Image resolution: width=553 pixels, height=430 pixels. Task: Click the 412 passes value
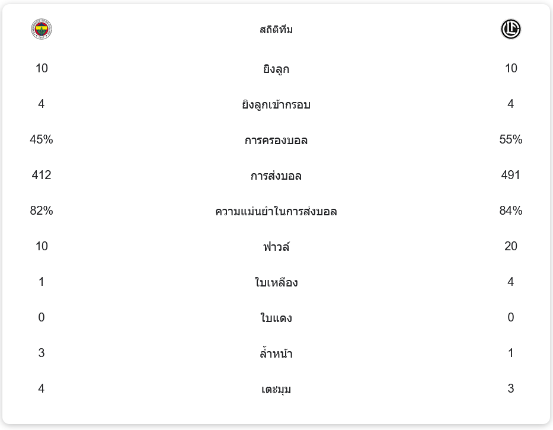pyautogui.click(x=41, y=175)
